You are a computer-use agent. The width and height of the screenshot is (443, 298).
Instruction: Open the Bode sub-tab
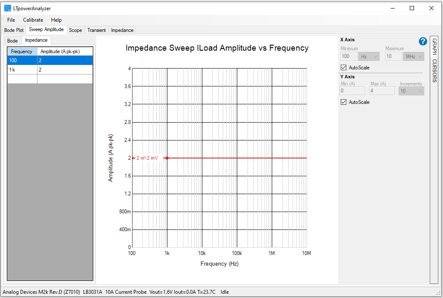[x=12, y=40]
